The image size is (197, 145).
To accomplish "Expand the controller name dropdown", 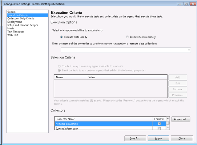I will click(x=188, y=50).
